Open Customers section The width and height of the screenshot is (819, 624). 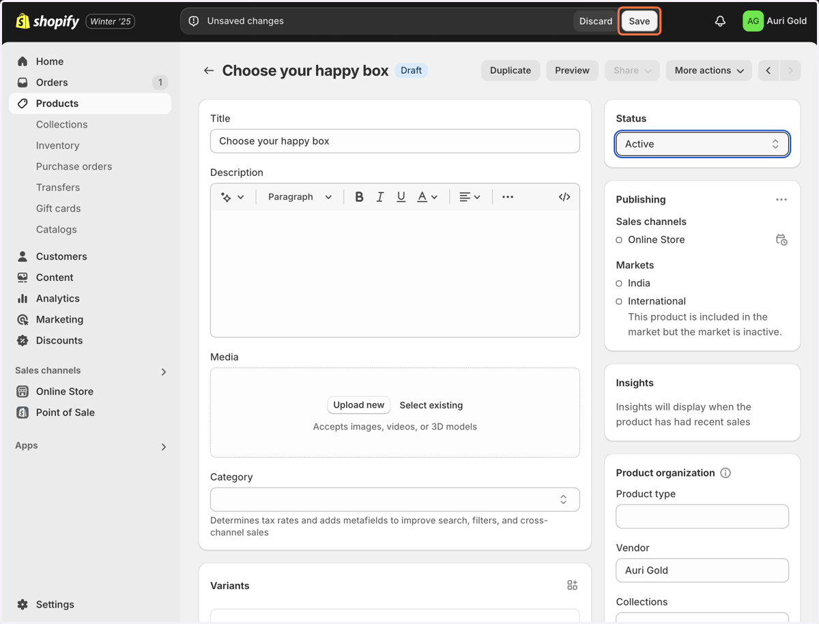[90, 256]
